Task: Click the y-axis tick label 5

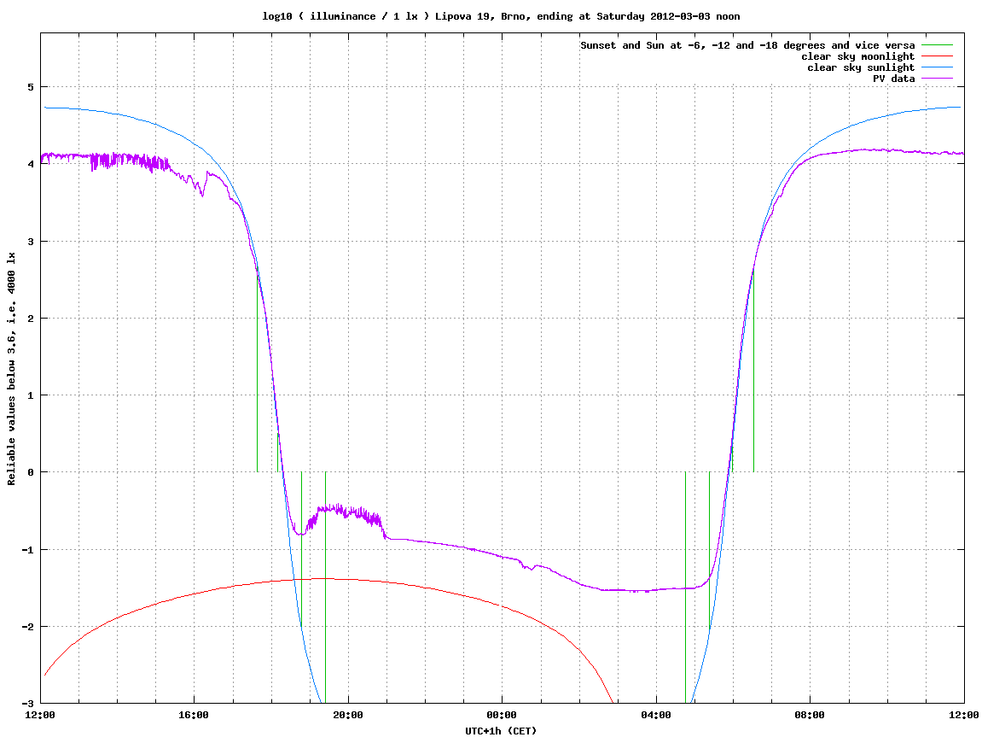Action: tap(30, 87)
